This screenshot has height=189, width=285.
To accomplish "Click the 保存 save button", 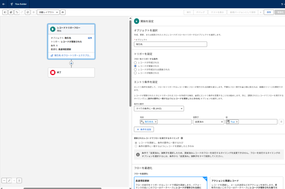I will (269, 12).
